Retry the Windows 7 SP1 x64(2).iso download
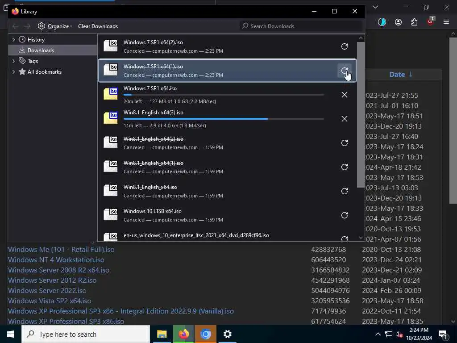 [345, 46]
